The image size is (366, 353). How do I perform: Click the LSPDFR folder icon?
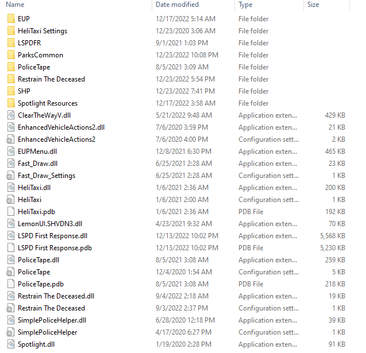click(x=11, y=43)
